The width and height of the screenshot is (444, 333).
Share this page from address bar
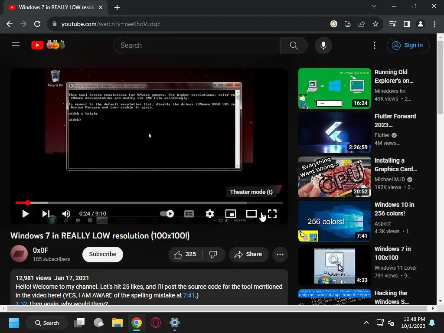tap(361, 24)
